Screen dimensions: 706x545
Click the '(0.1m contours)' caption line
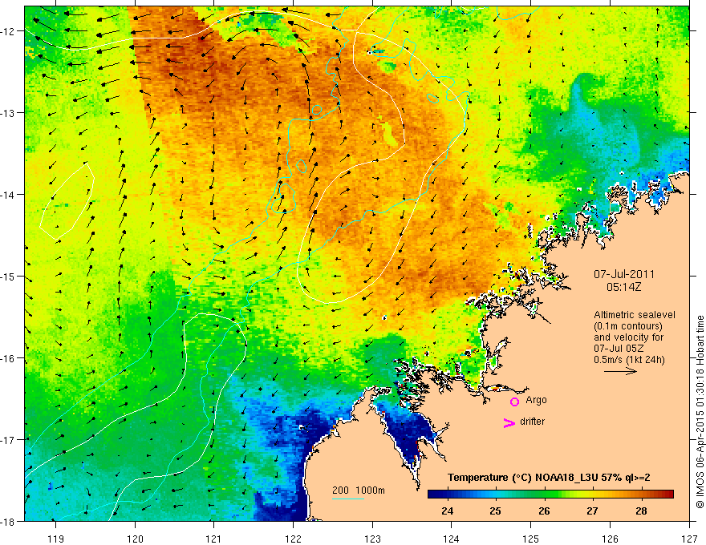[628, 326]
